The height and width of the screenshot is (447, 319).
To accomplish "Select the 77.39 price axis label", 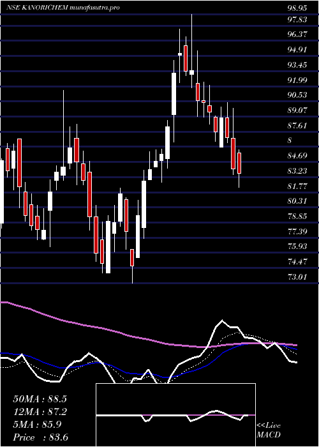I will pyautogui.click(x=297, y=231).
